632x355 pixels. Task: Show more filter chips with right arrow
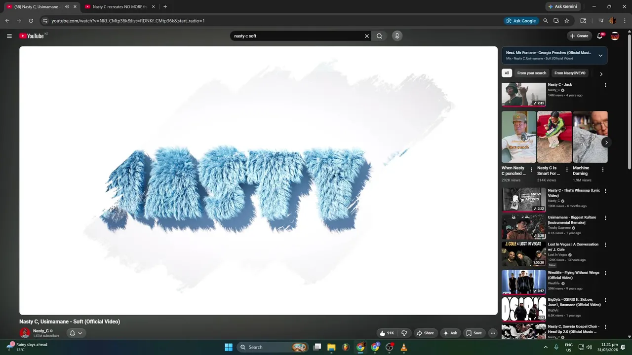[601, 74]
